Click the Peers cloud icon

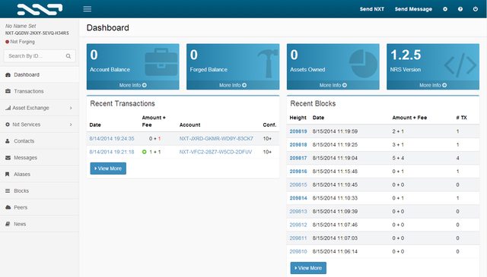pyautogui.click(x=8, y=207)
